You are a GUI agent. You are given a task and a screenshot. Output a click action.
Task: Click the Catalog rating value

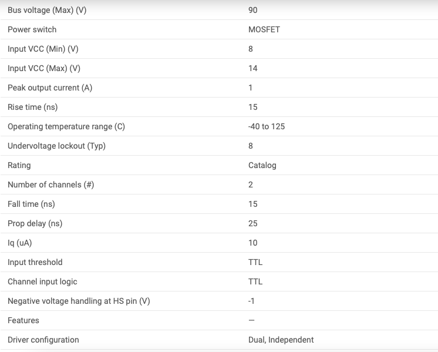262,165
